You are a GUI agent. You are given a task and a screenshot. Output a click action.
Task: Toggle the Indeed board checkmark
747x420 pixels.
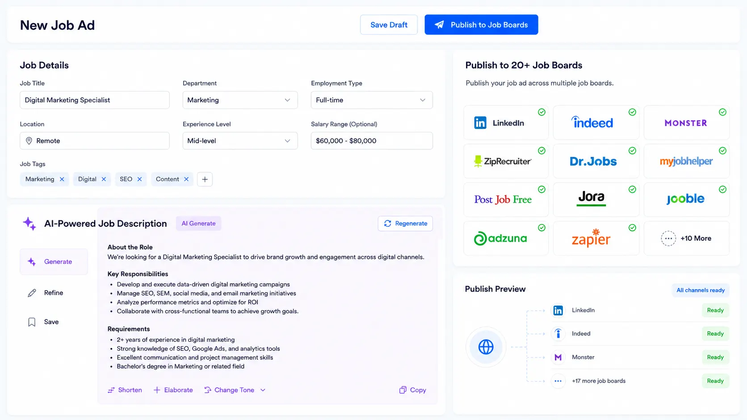click(x=632, y=112)
